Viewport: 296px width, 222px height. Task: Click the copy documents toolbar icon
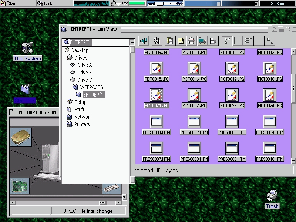(x=170, y=41)
